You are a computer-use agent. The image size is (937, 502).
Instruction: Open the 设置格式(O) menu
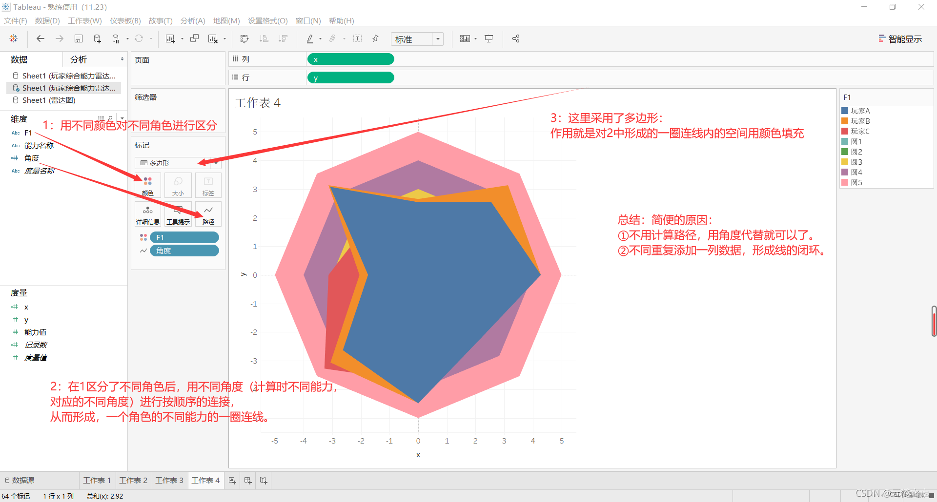[x=268, y=21]
